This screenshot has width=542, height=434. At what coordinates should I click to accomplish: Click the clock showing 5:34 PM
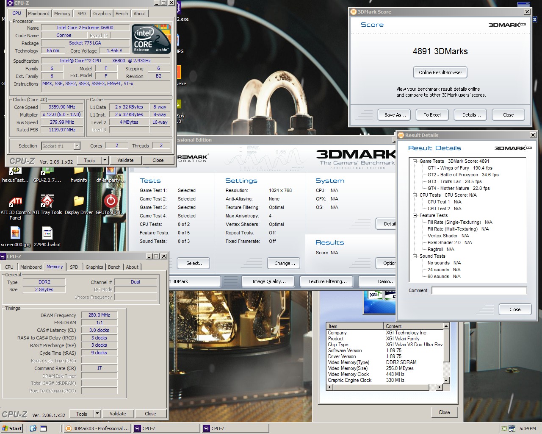pos(528,428)
